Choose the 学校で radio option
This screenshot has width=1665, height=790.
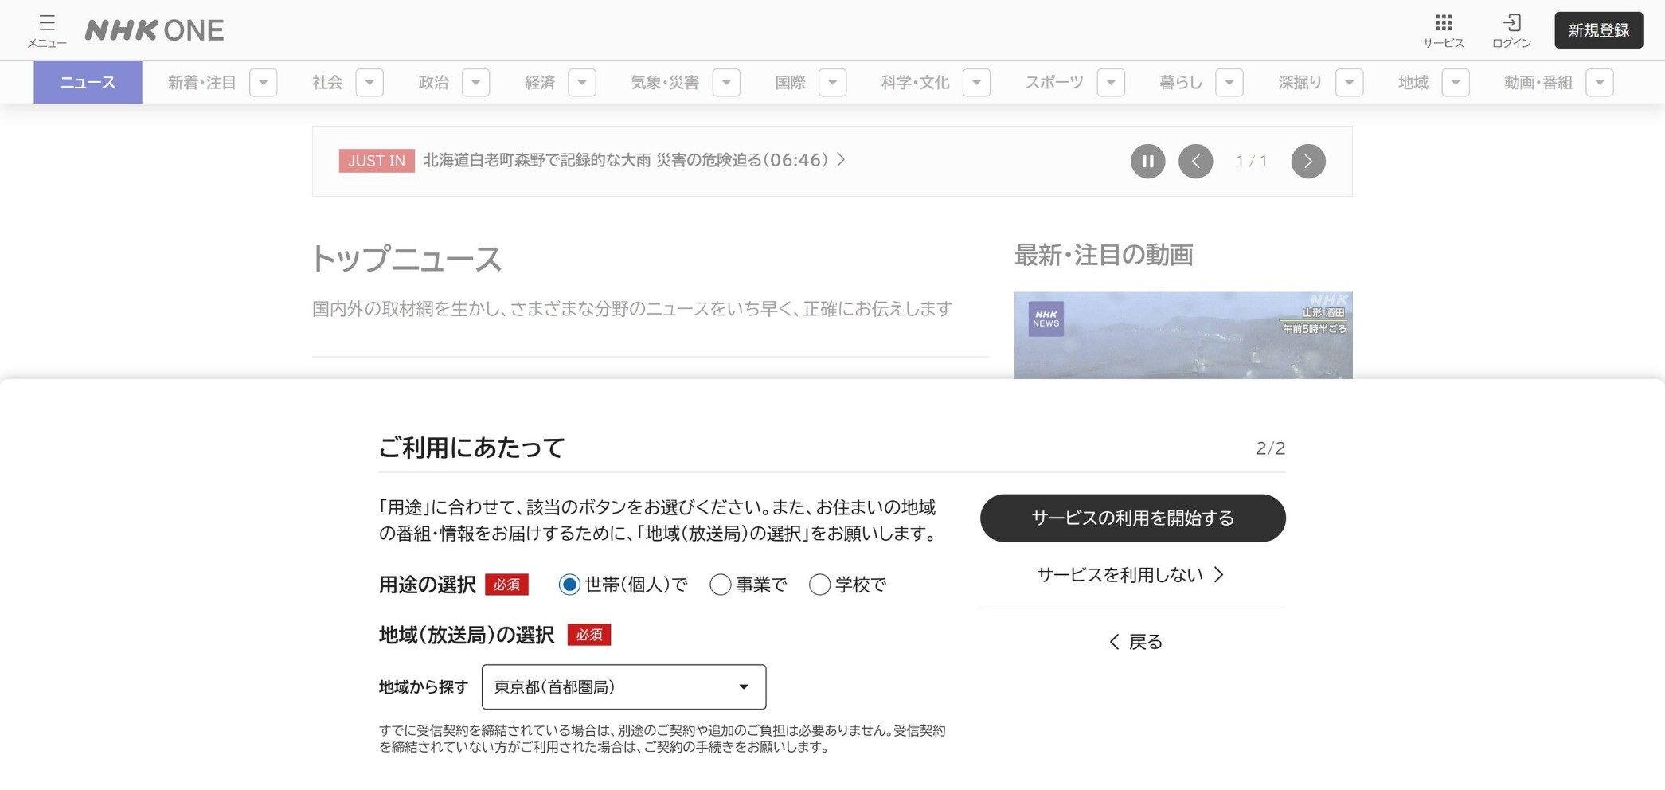(x=819, y=585)
